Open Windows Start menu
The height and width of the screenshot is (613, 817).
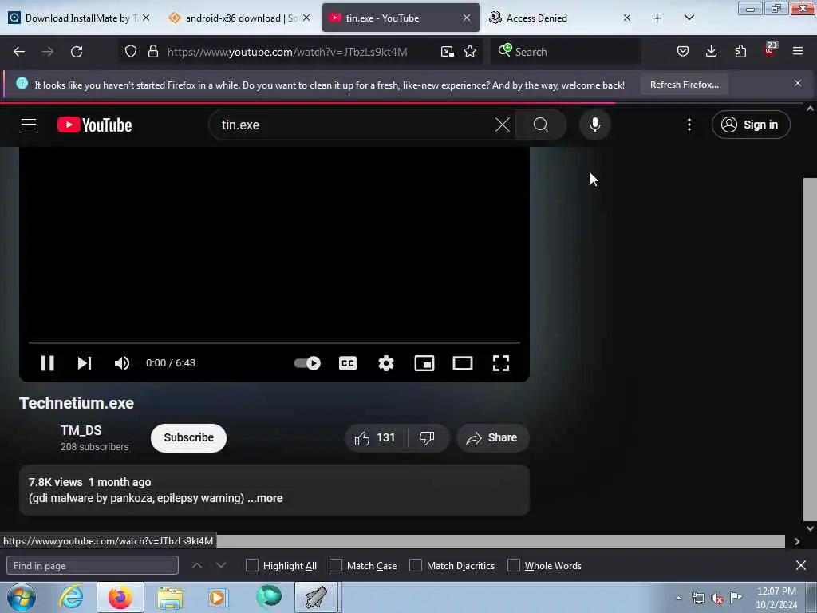[21, 598]
